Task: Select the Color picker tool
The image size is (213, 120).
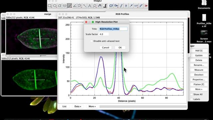Action: [x=105, y=6]
